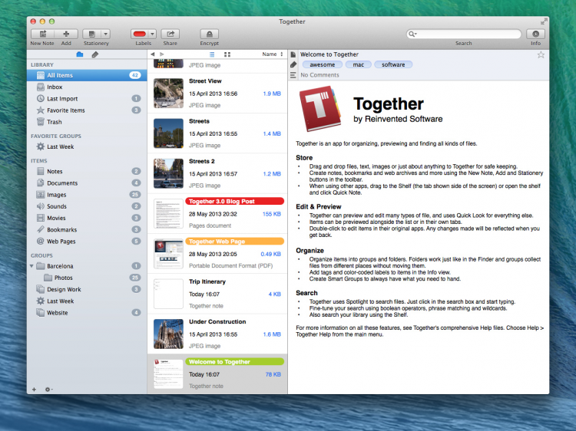The height and width of the screenshot is (431, 576).
Task: Collapse the Barcelona group triangle
Action: point(31,266)
